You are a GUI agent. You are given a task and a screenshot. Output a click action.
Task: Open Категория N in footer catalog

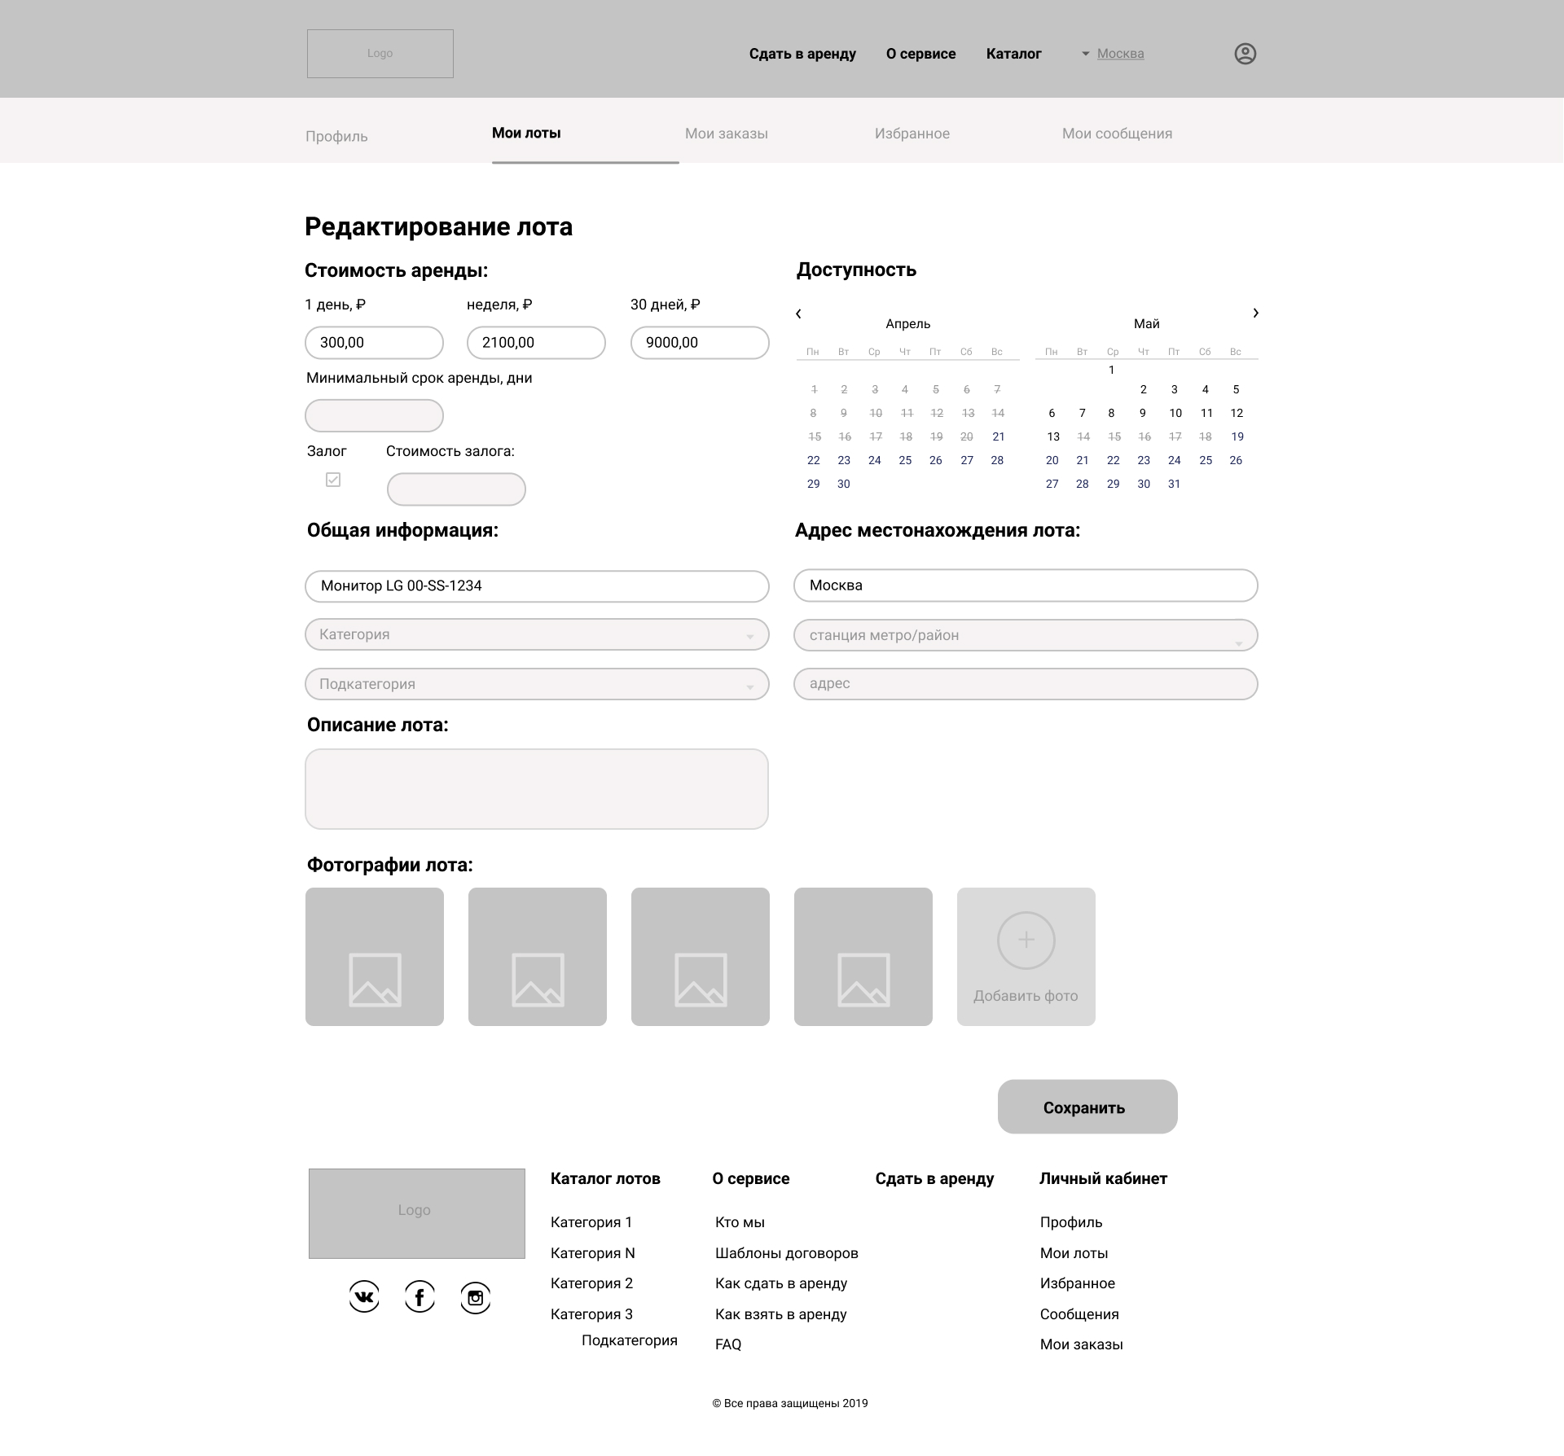[x=593, y=1253]
